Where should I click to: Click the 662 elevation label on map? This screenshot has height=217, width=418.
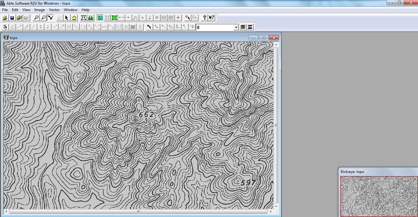[146, 115]
